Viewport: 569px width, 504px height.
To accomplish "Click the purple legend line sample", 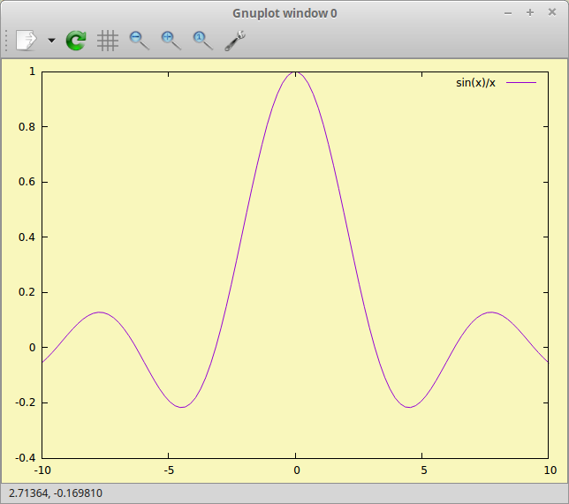I will [521, 83].
